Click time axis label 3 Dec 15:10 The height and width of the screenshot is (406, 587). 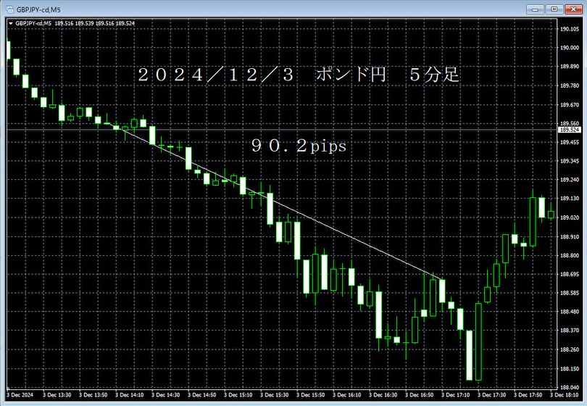tap(238, 395)
